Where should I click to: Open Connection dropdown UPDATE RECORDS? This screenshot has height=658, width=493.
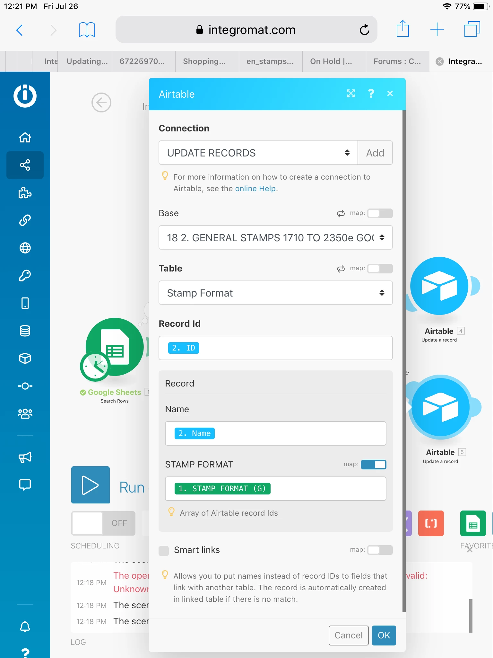point(258,153)
